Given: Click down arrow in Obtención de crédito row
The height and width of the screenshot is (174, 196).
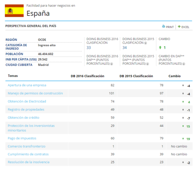Looking at the screenshot, I should point(183,118).
